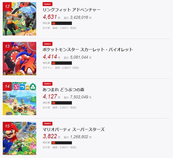Open the リングフィット アドベンチャー title link
This screenshot has height=158, width=173.
[x=72, y=10]
